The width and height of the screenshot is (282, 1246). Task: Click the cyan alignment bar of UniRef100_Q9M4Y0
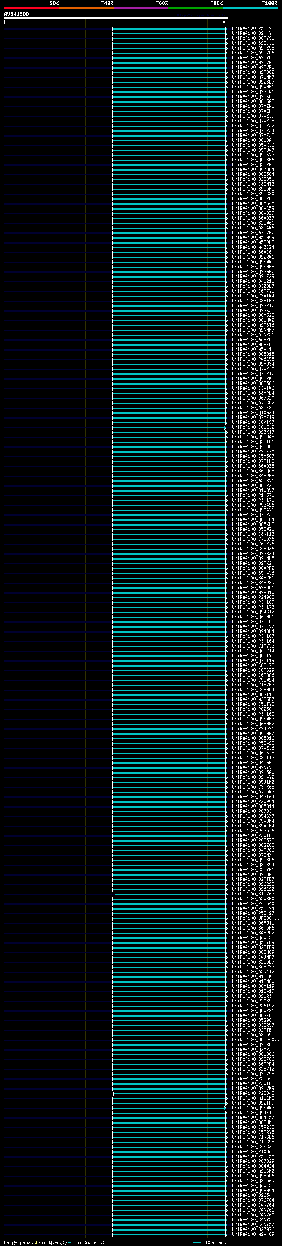(170, 34)
